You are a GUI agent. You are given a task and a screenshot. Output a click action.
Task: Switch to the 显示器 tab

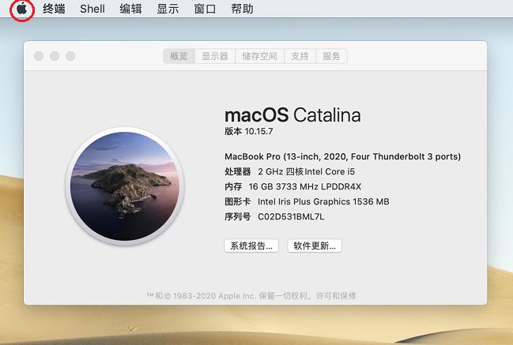pyautogui.click(x=215, y=56)
